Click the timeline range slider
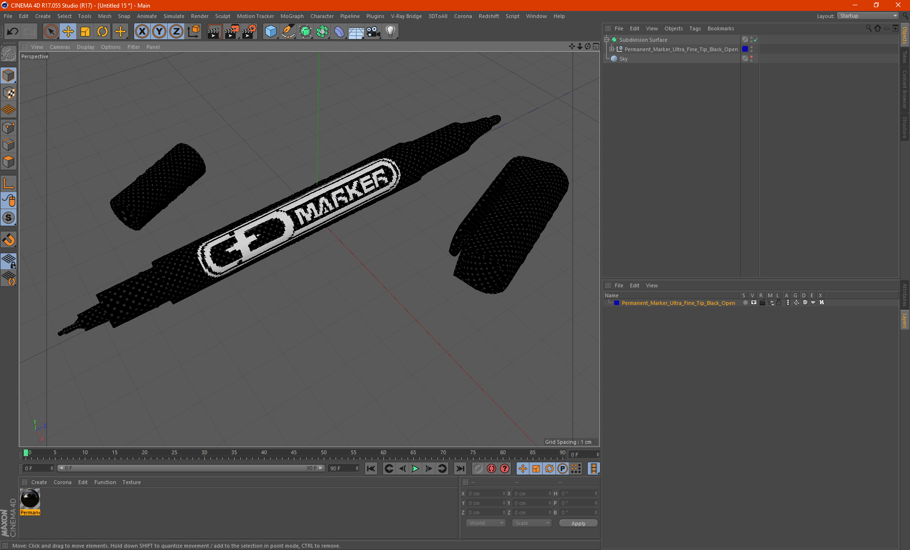 click(x=191, y=468)
